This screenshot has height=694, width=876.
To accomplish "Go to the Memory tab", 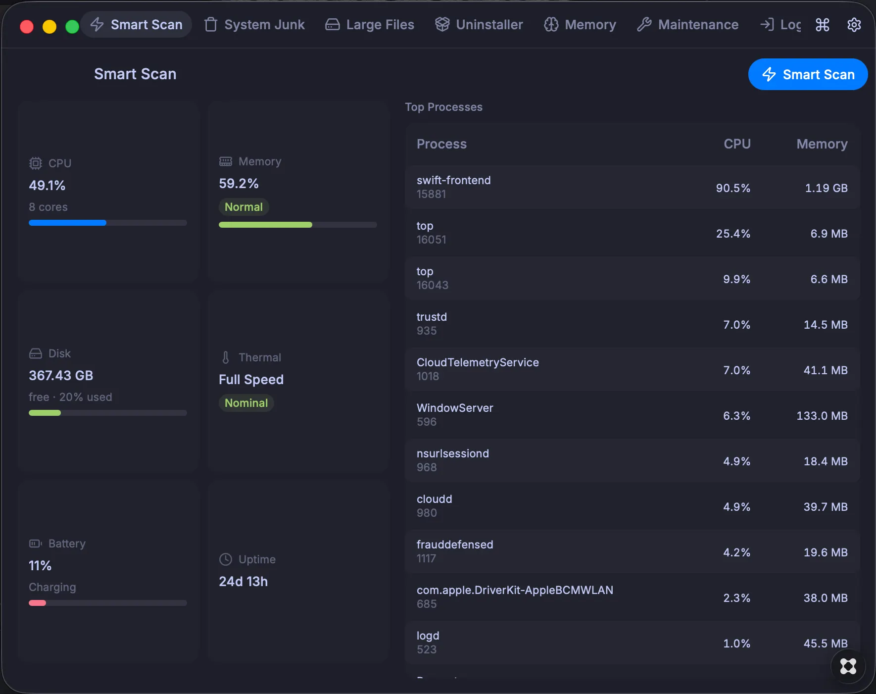I will coord(580,24).
